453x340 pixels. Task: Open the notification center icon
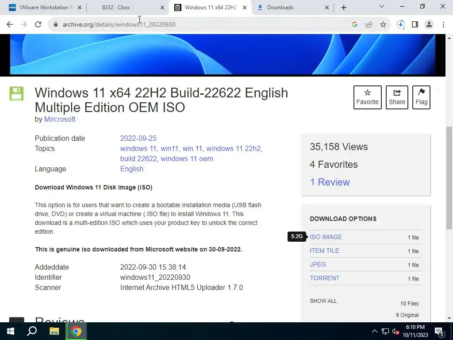[439, 331]
